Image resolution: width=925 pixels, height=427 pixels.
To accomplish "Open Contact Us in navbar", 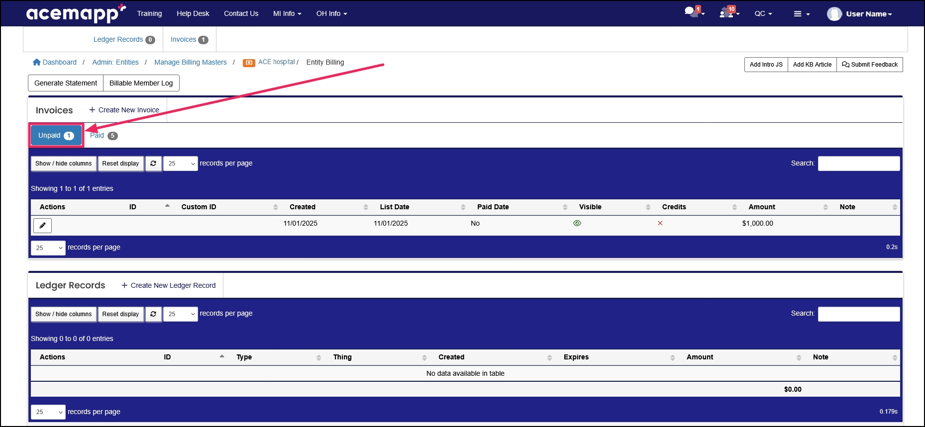I will coord(241,13).
